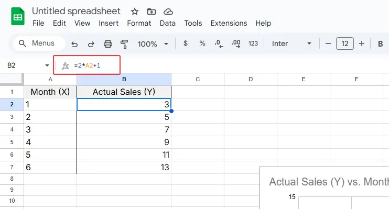
Task: Select cell B2 containing 3
Action: click(124, 104)
